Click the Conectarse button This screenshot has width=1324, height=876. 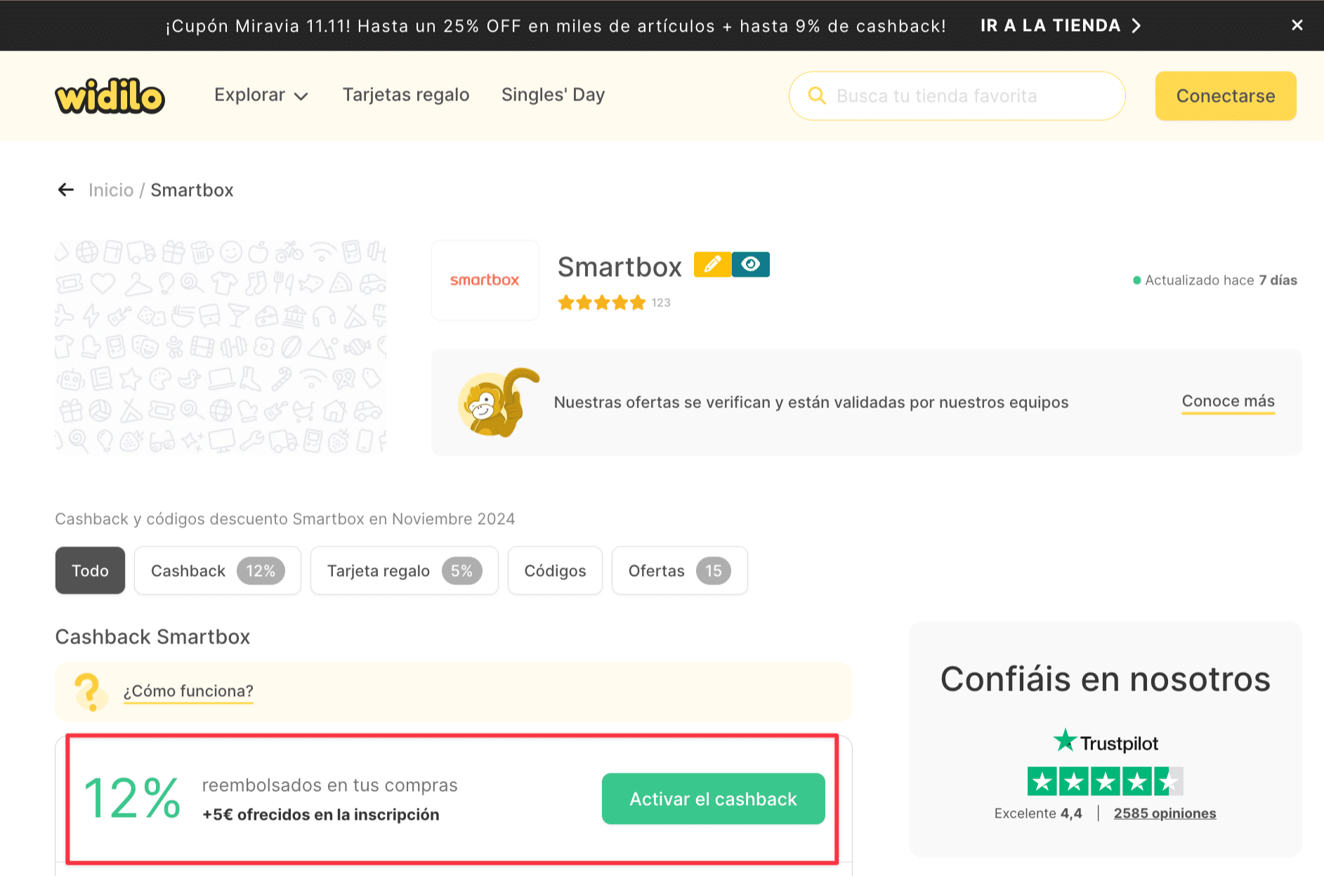click(1226, 96)
